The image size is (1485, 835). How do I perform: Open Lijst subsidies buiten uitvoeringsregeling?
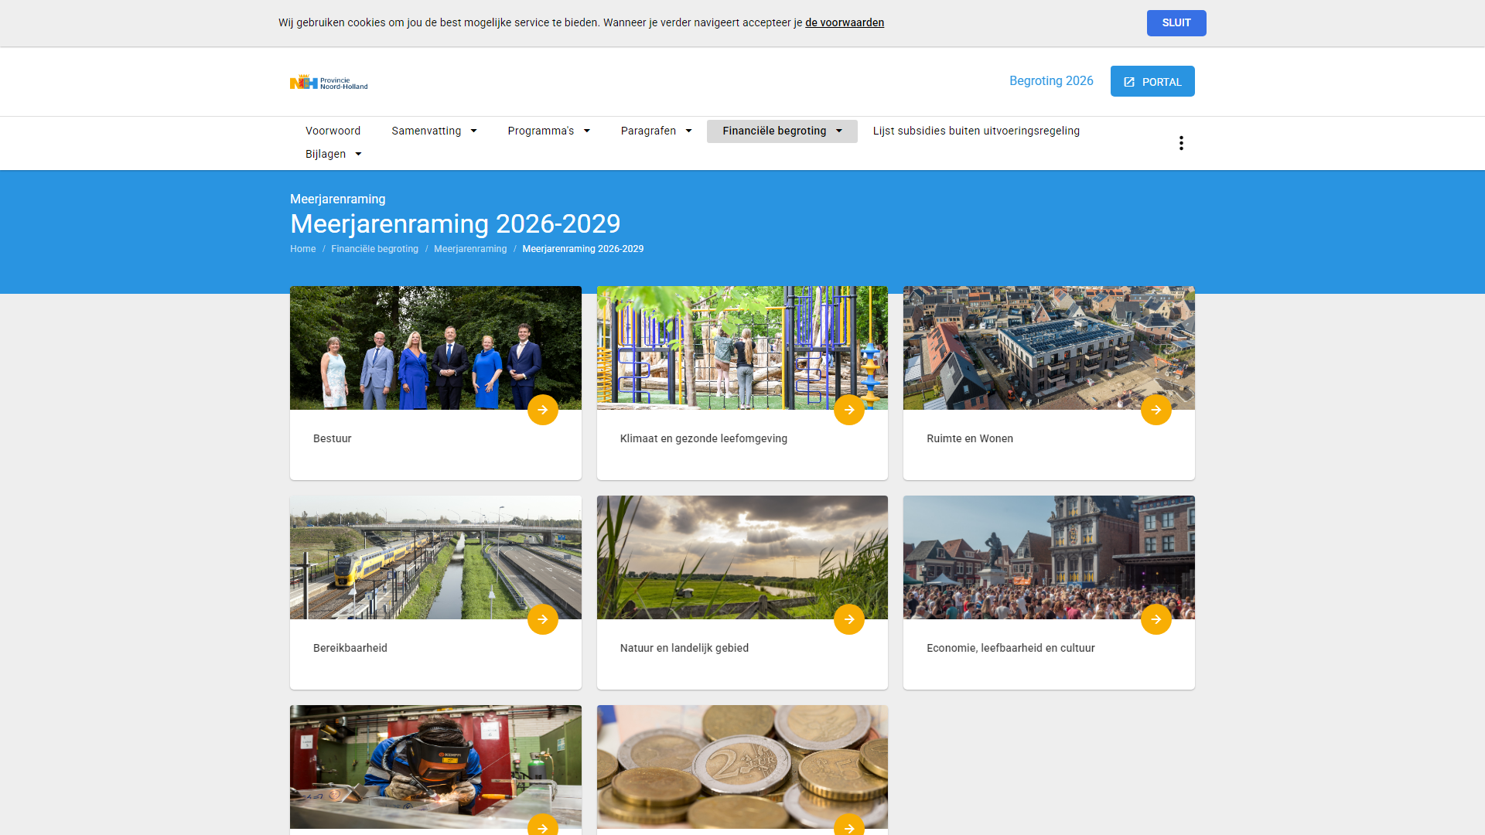[x=975, y=131]
